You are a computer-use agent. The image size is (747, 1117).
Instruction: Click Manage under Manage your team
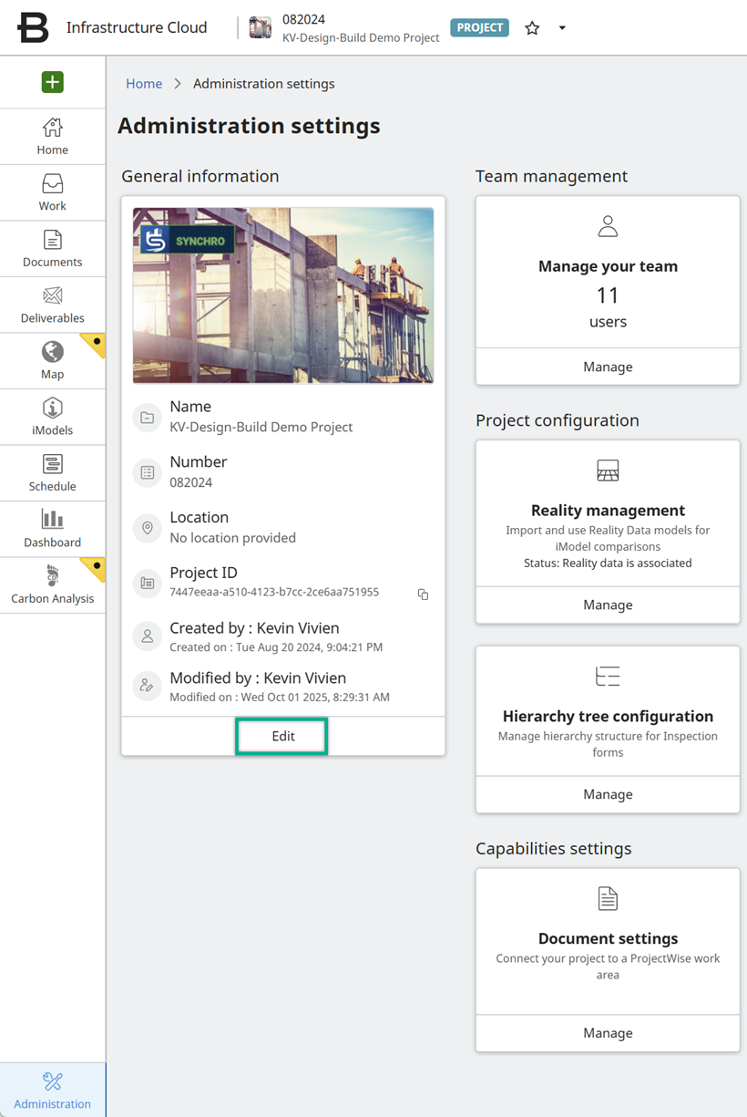tap(608, 367)
